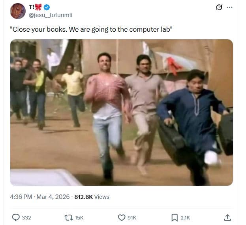The height and width of the screenshot is (225, 246).
Task: Click the 332 replies count
Action: (26, 218)
